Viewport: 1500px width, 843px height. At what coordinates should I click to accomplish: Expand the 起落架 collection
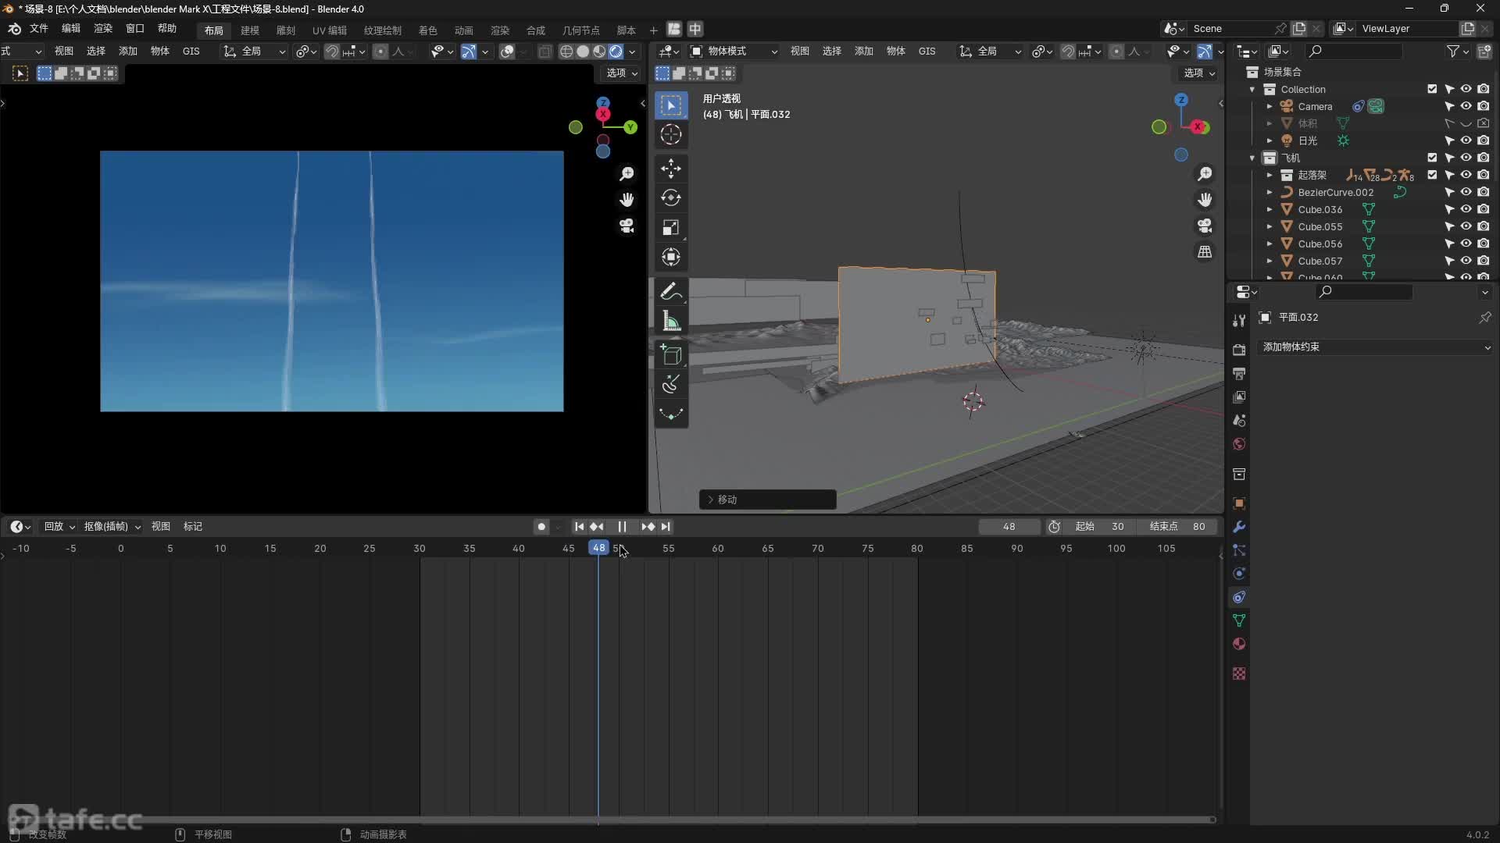point(1270,175)
